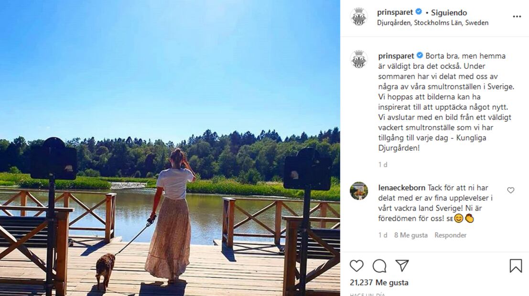This screenshot has height=296, width=529.
Task: Click the photo of the woman with the dog
Action: pos(170,148)
